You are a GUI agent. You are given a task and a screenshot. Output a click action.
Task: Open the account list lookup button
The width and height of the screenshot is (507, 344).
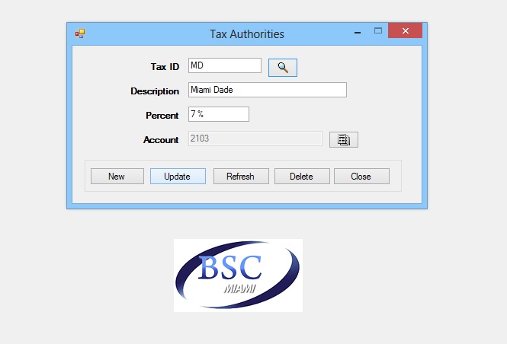(344, 140)
